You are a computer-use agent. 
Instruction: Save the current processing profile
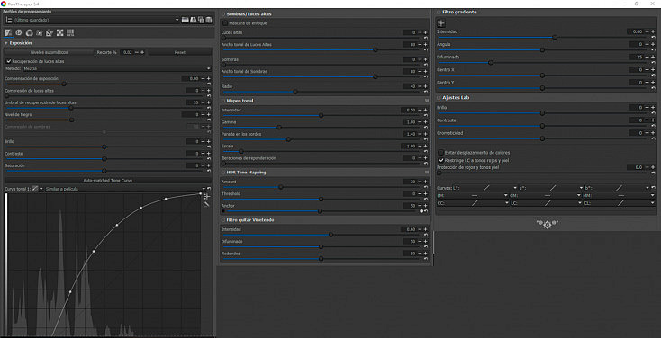coord(193,20)
